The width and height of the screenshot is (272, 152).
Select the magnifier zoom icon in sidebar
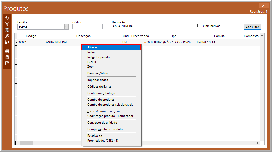(x=7, y=36)
